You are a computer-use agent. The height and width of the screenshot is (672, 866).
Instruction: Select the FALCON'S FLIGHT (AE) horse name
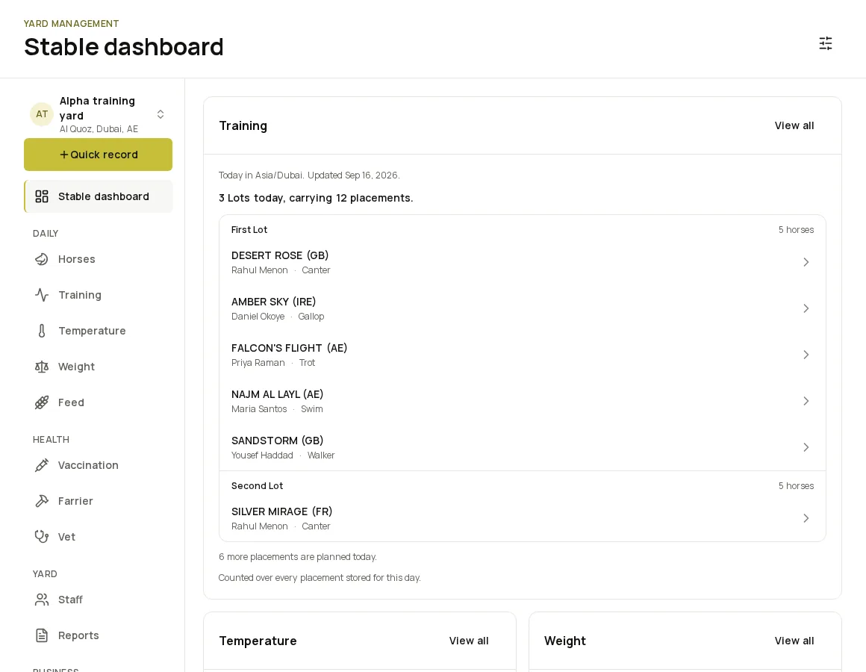point(290,349)
